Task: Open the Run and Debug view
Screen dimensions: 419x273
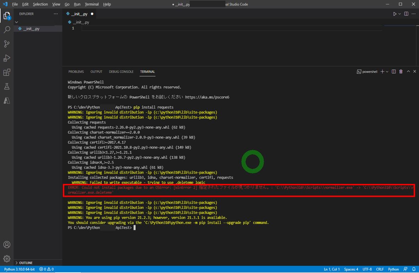Action: 6,58
